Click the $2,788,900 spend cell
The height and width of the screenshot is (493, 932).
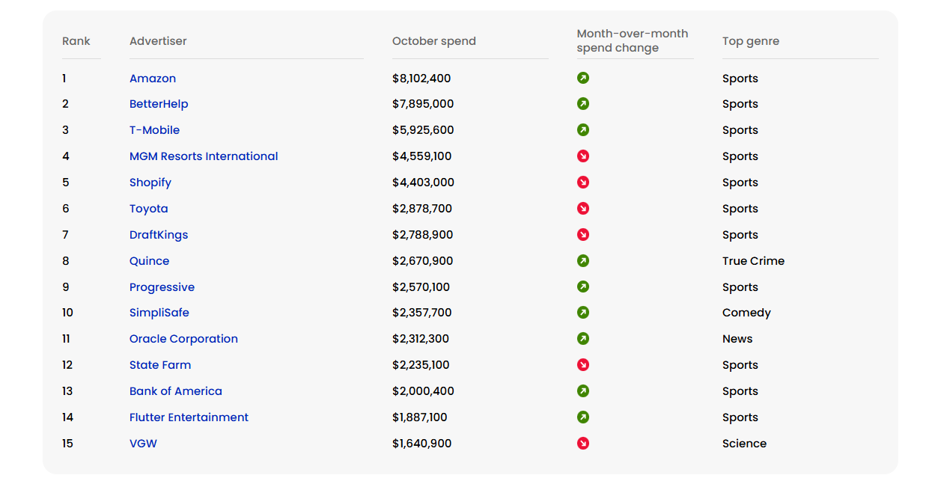[423, 235]
